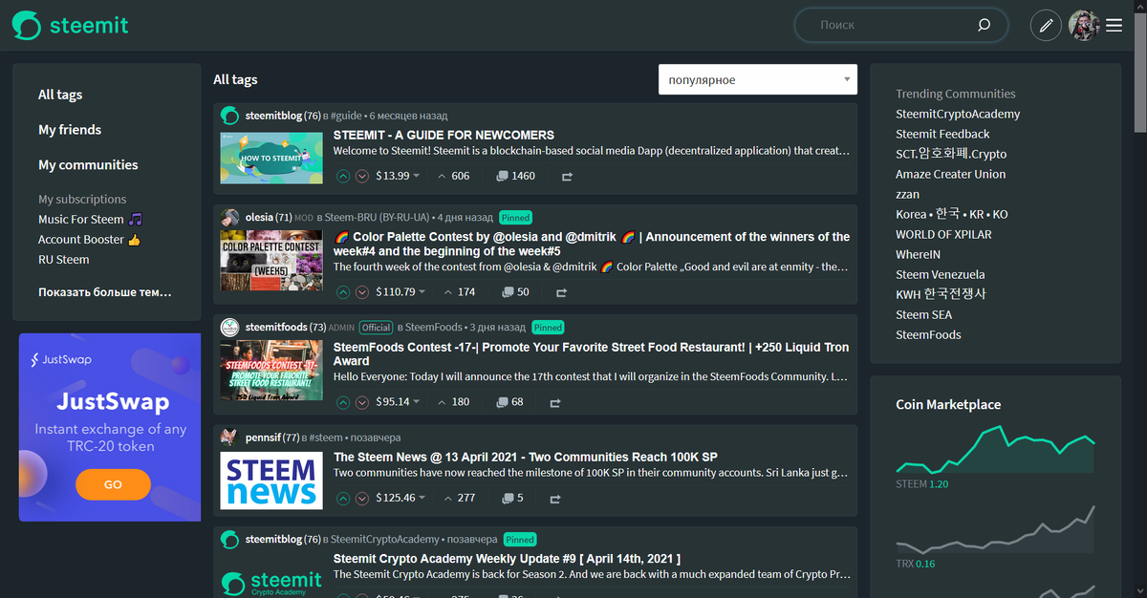Open the user avatar in header
Viewport: 1147px width, 598px height.
(1084, 25)
